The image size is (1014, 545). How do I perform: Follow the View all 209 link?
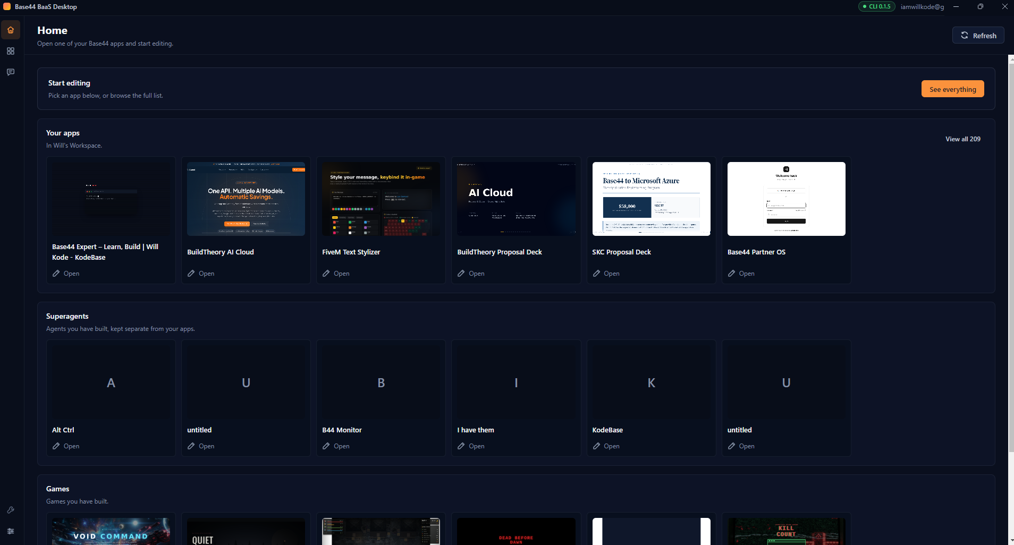[x=962, y=139]
